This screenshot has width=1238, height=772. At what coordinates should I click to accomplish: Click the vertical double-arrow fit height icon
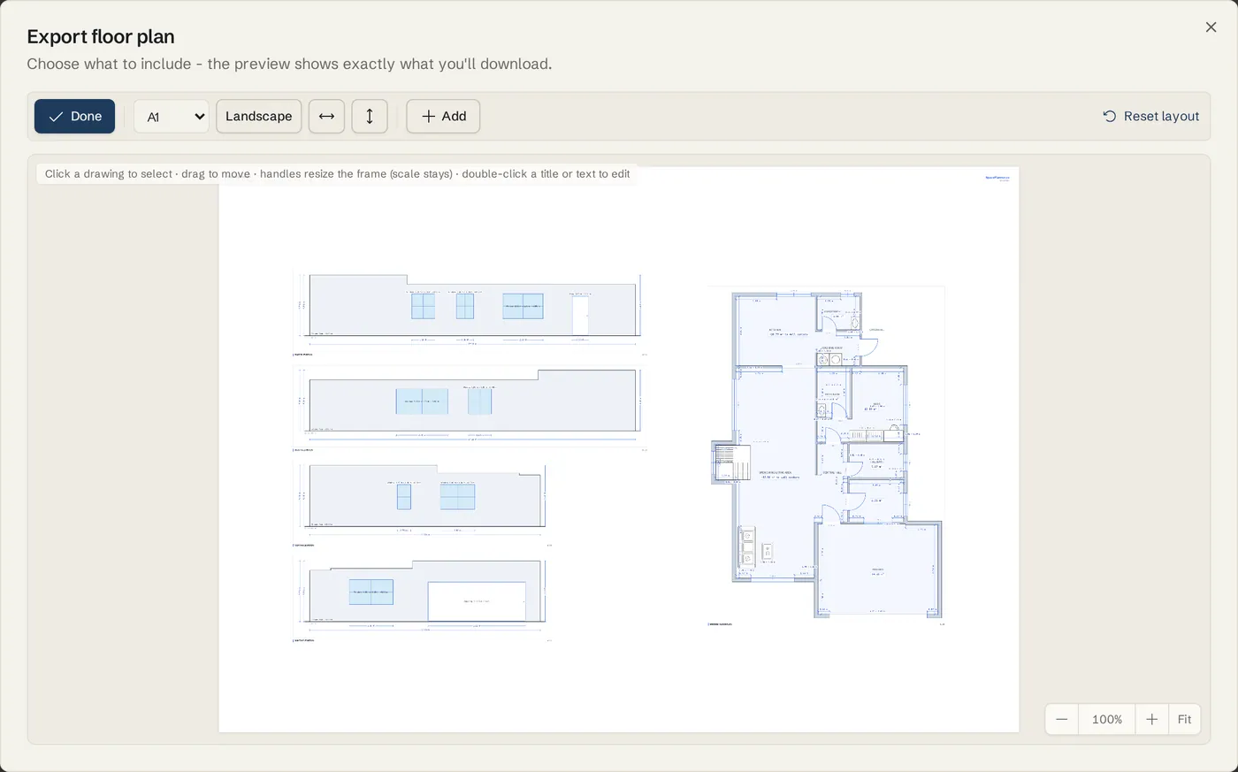(370, 116)
